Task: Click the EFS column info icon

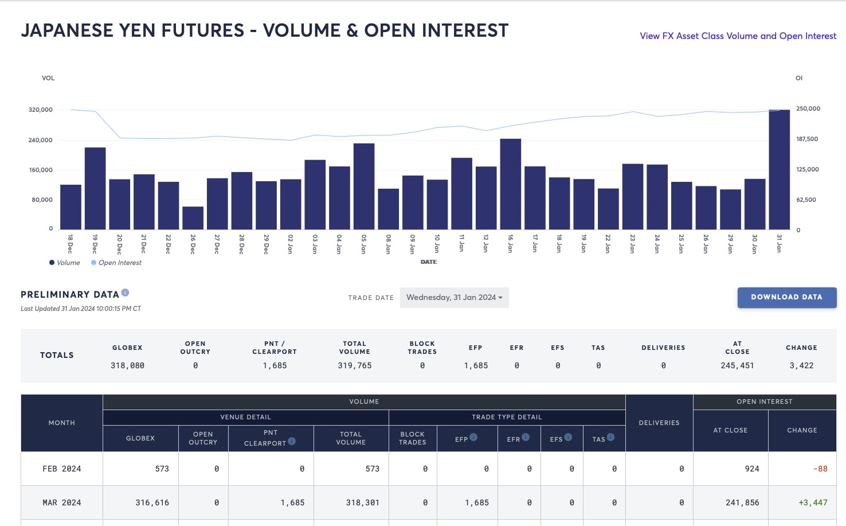Action: tap(568, 437)
